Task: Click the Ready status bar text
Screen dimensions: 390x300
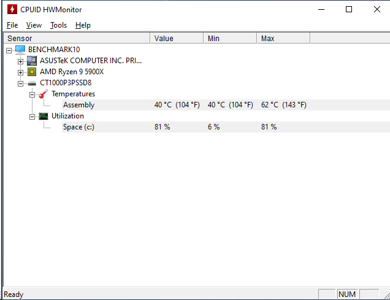Action: point(13,294)
